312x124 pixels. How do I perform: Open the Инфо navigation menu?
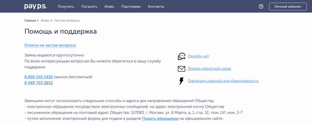pos(109,6)
